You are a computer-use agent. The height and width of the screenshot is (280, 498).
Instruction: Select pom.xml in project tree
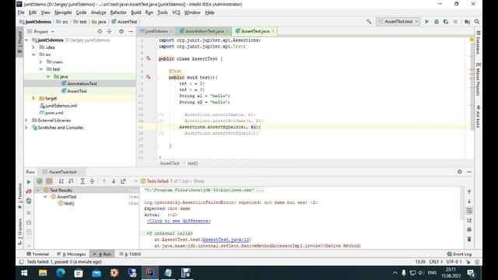(54, 113)
